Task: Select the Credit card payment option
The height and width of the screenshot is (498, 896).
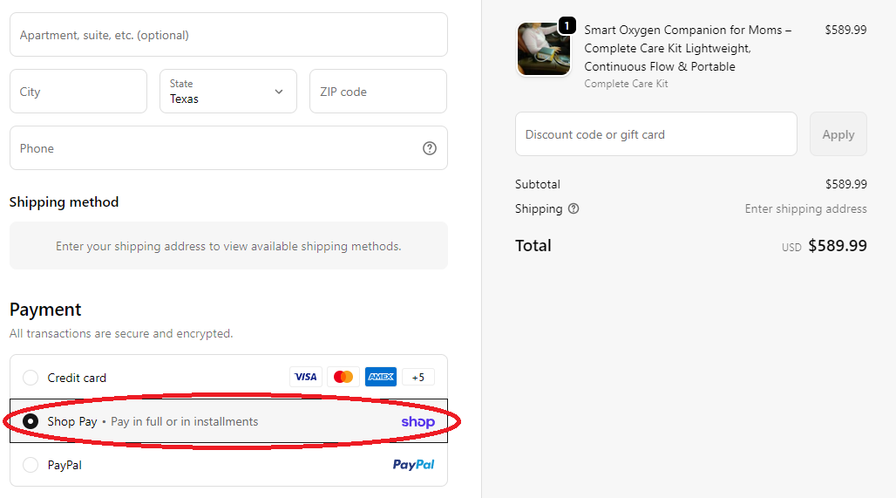Action: coord(31,378)
